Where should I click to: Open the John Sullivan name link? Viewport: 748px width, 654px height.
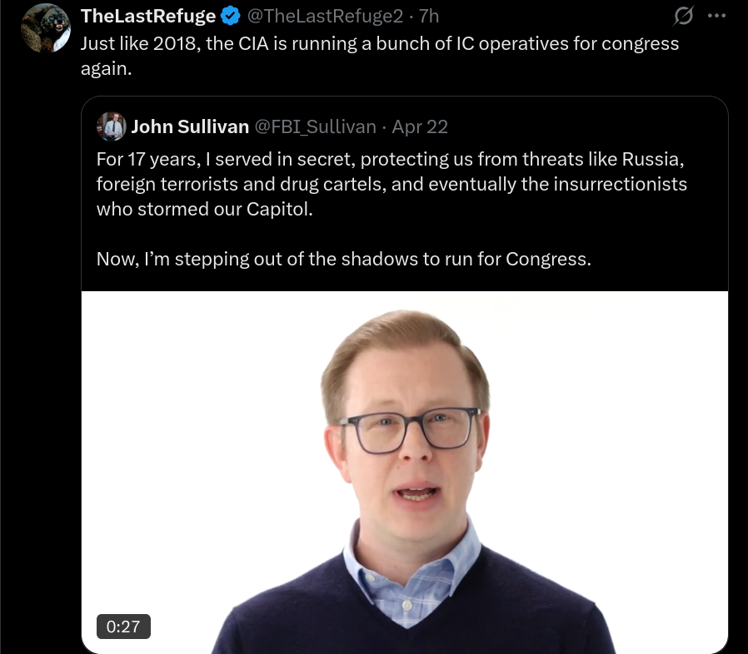[190, 126]
